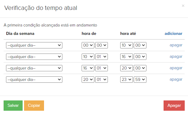Open third row end hour 20 dropdown
188x114 pixels.
coord(127,68)
